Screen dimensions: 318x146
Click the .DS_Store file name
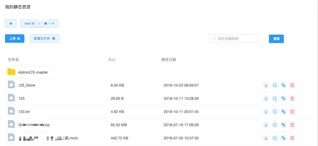pyautogui.click(x=26, y=85)
